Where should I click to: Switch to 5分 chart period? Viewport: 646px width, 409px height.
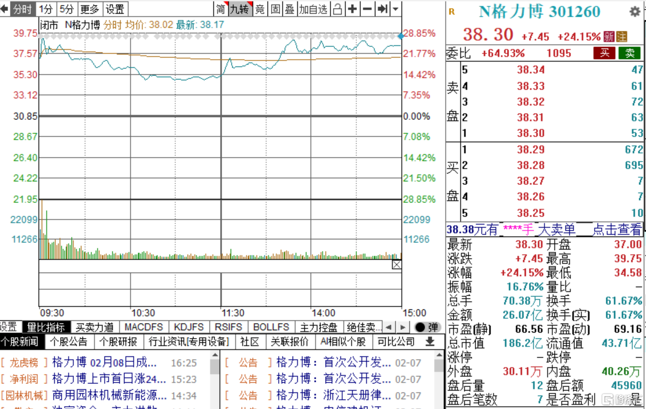pos(66,9)
